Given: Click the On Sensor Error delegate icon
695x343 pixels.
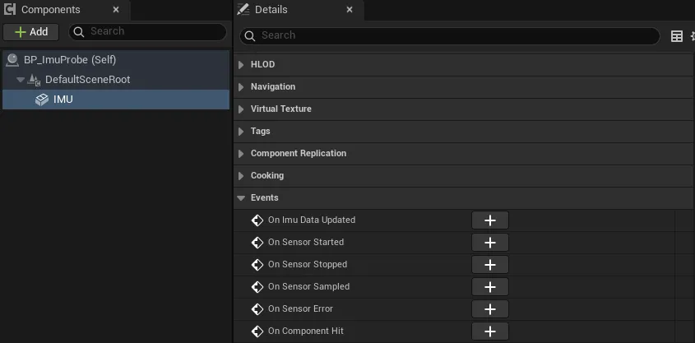Looking at the screenshot, I should 257,309.
